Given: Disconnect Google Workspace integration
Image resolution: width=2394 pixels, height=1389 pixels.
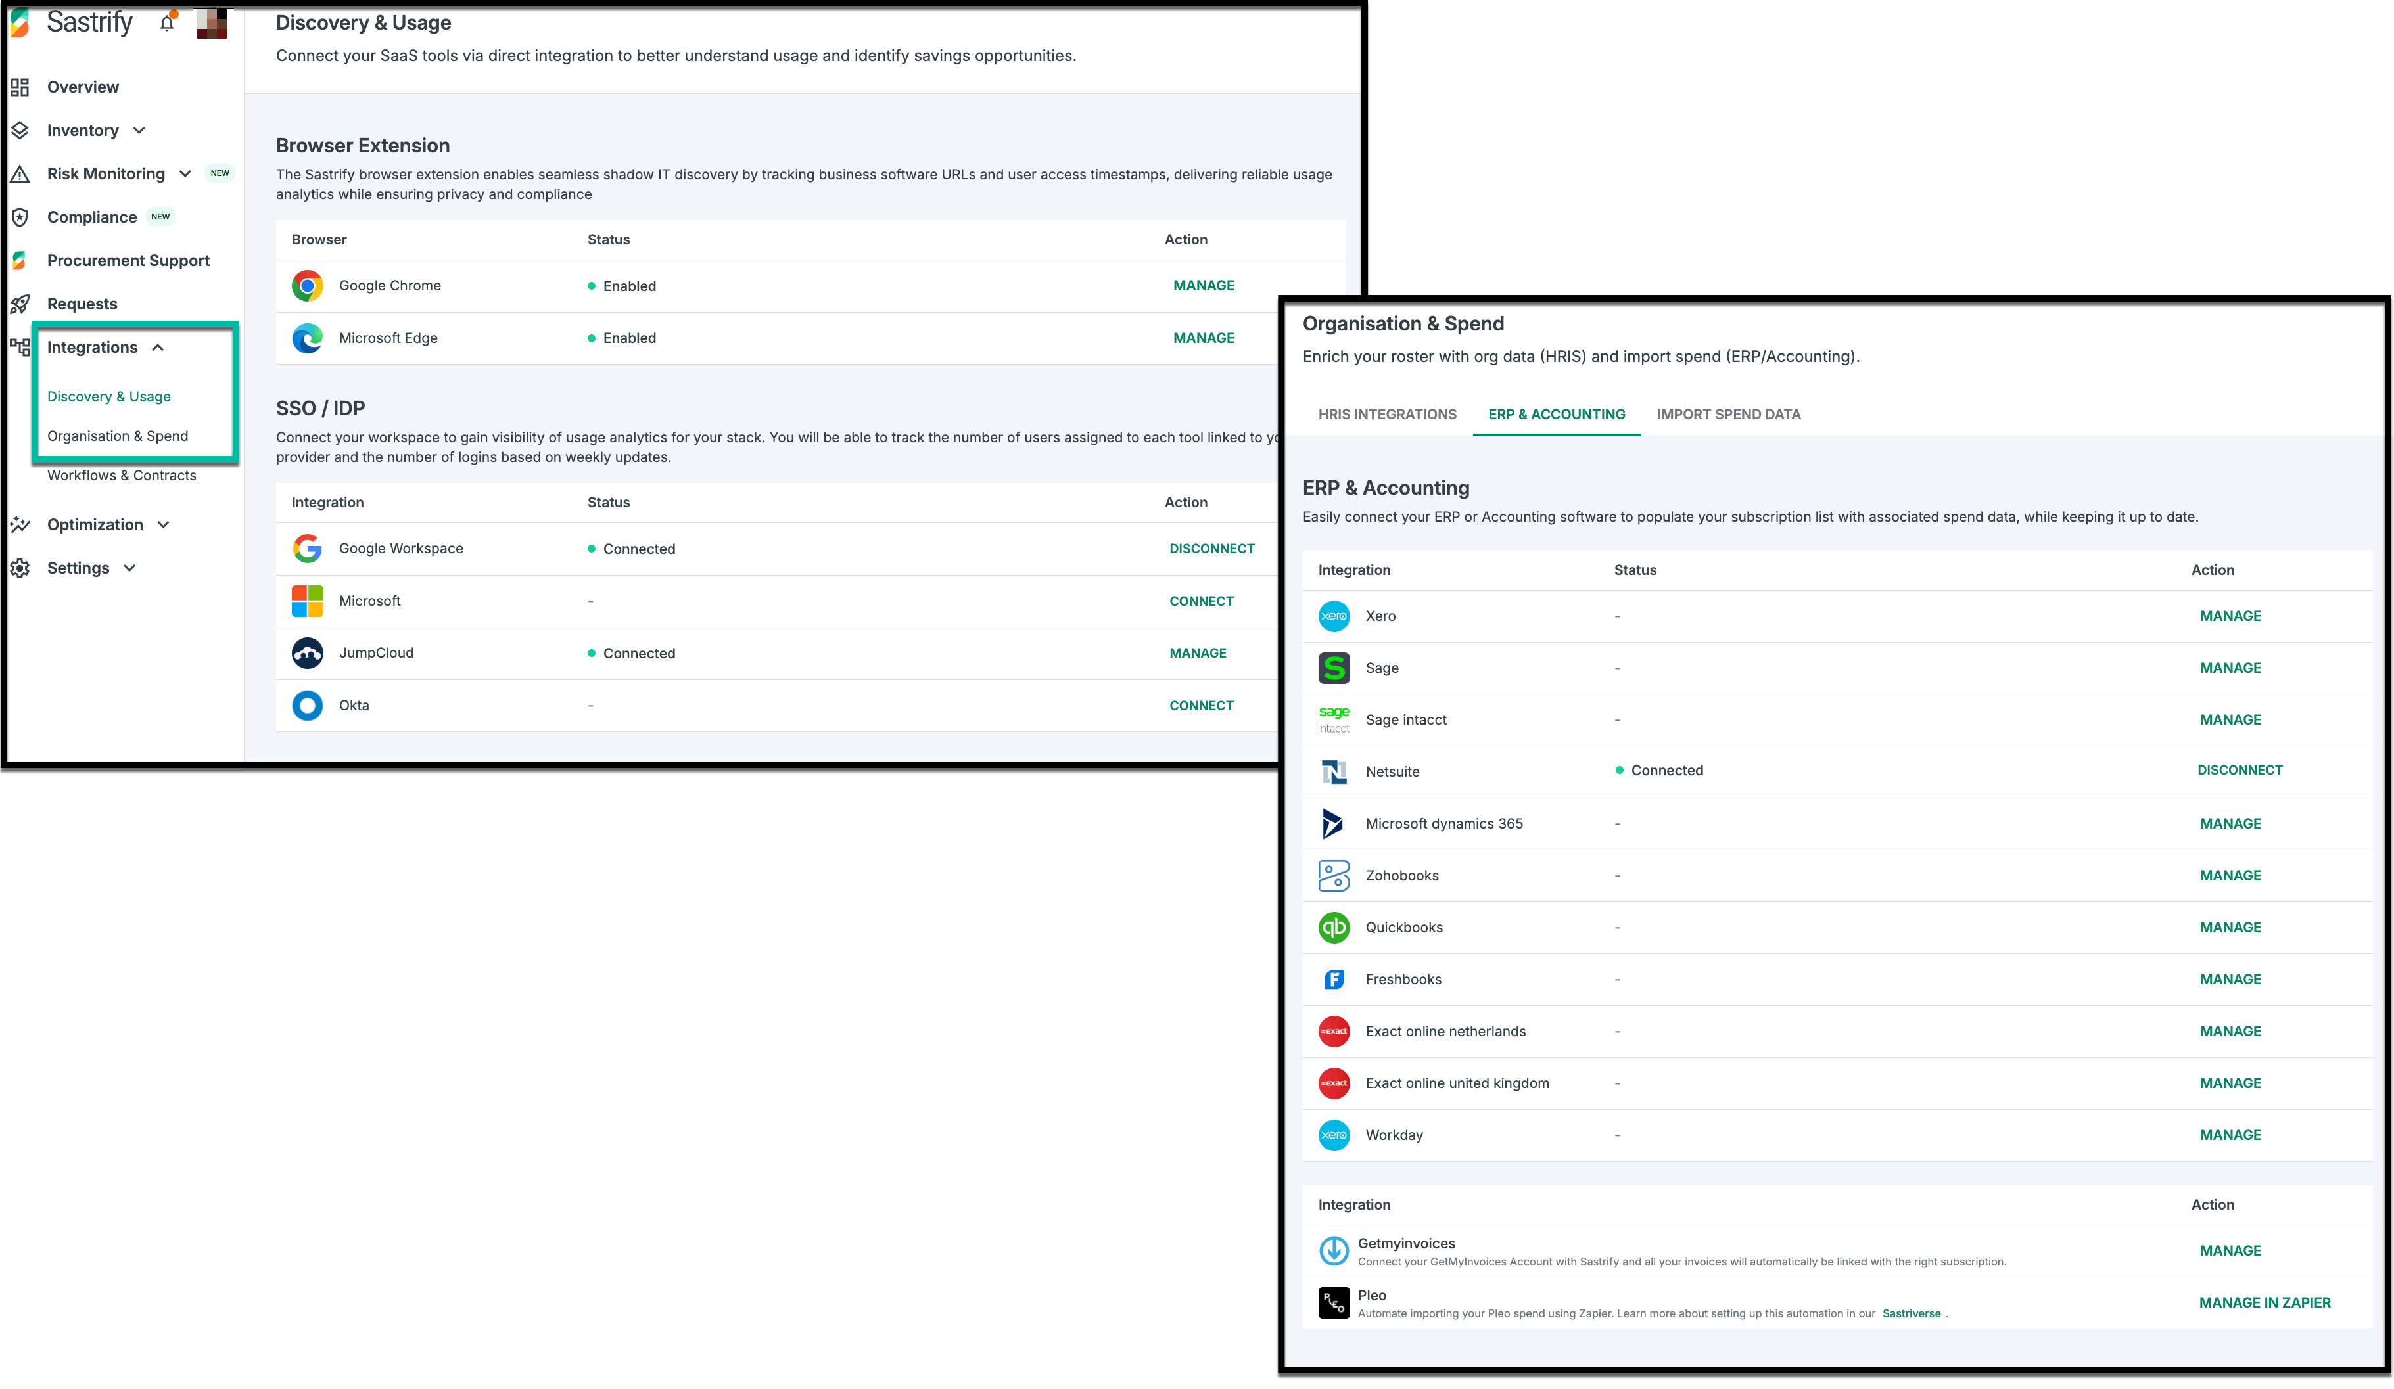Looking at the screenshot, I should pyautogui.click(x=1211, y=549).
